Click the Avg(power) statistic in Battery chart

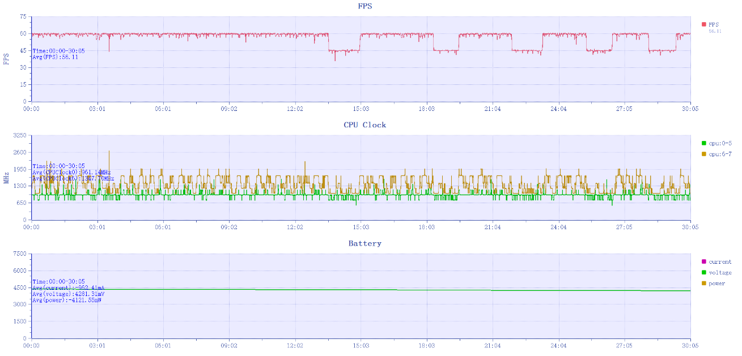67,300
